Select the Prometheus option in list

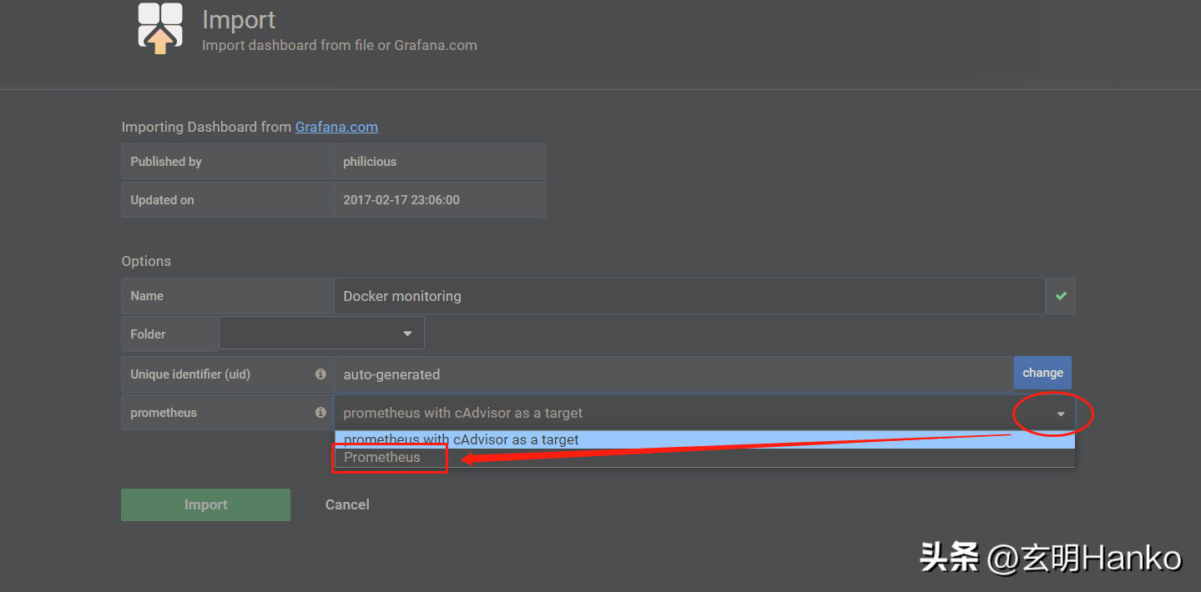coord(704,457)
